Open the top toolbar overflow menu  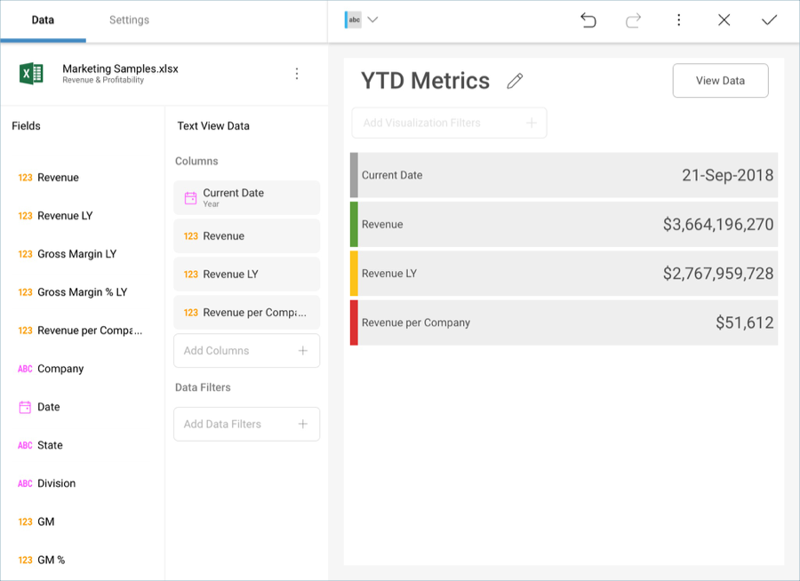[679, 20]
